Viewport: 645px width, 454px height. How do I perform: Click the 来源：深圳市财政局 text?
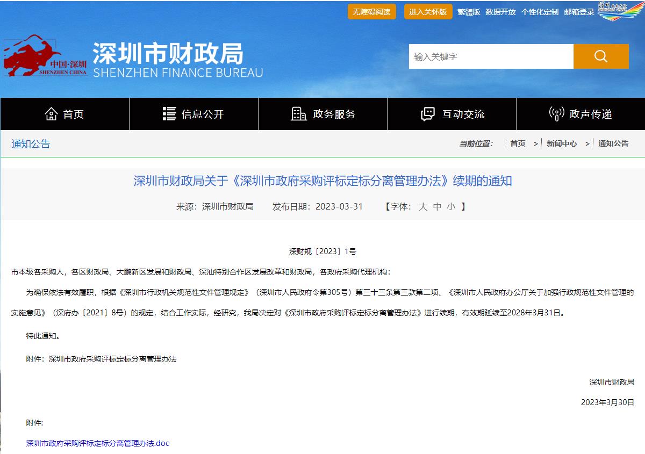point(215,206)
